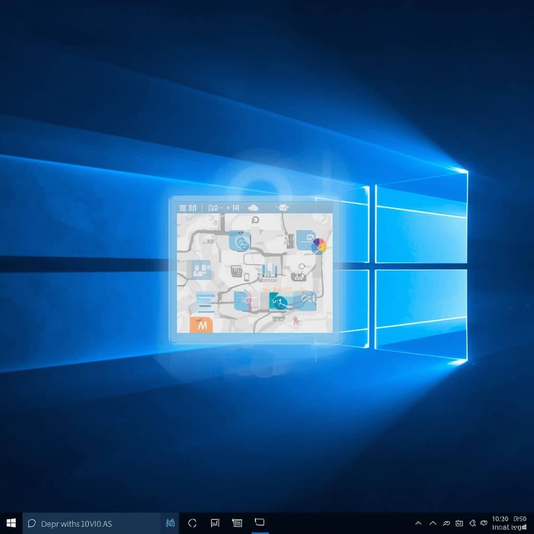Image resolution: width=534 pixels, height=534 pixels.
Task: Click the cloud sync icon in the map toolbar
Action: (x=254, y=208)
